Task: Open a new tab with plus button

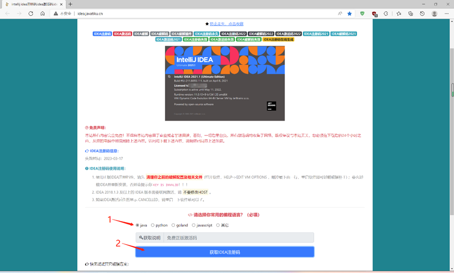Action: click(x=70, y=4)
